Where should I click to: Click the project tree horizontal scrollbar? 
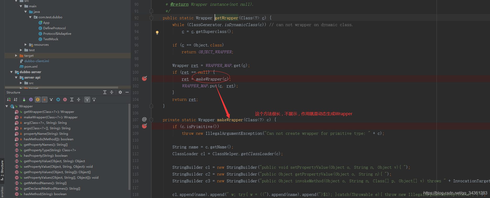(62, 87)
